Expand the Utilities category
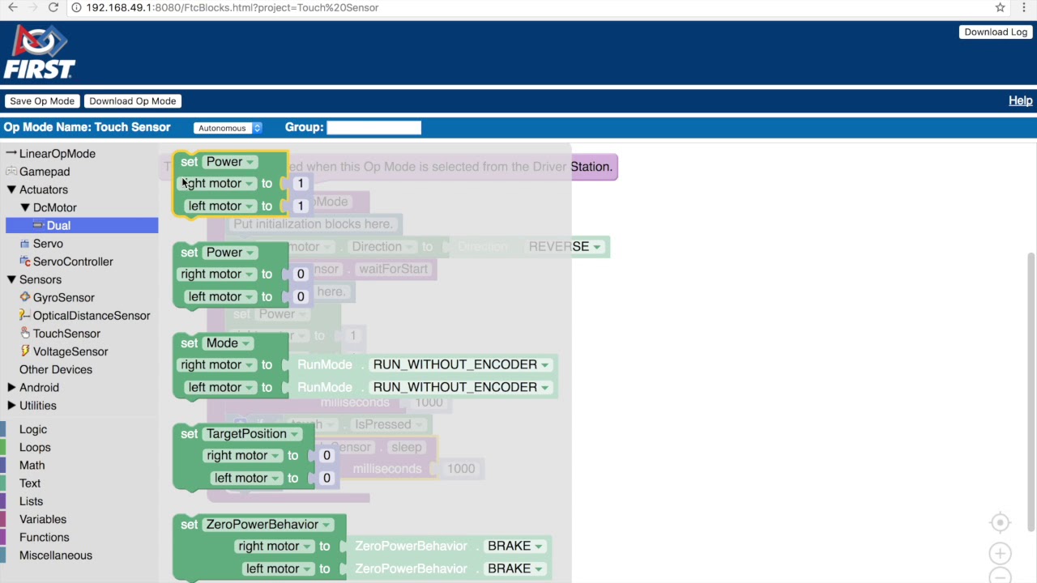This screenshot has width=1037, height=583. click(x=11, y=406)
